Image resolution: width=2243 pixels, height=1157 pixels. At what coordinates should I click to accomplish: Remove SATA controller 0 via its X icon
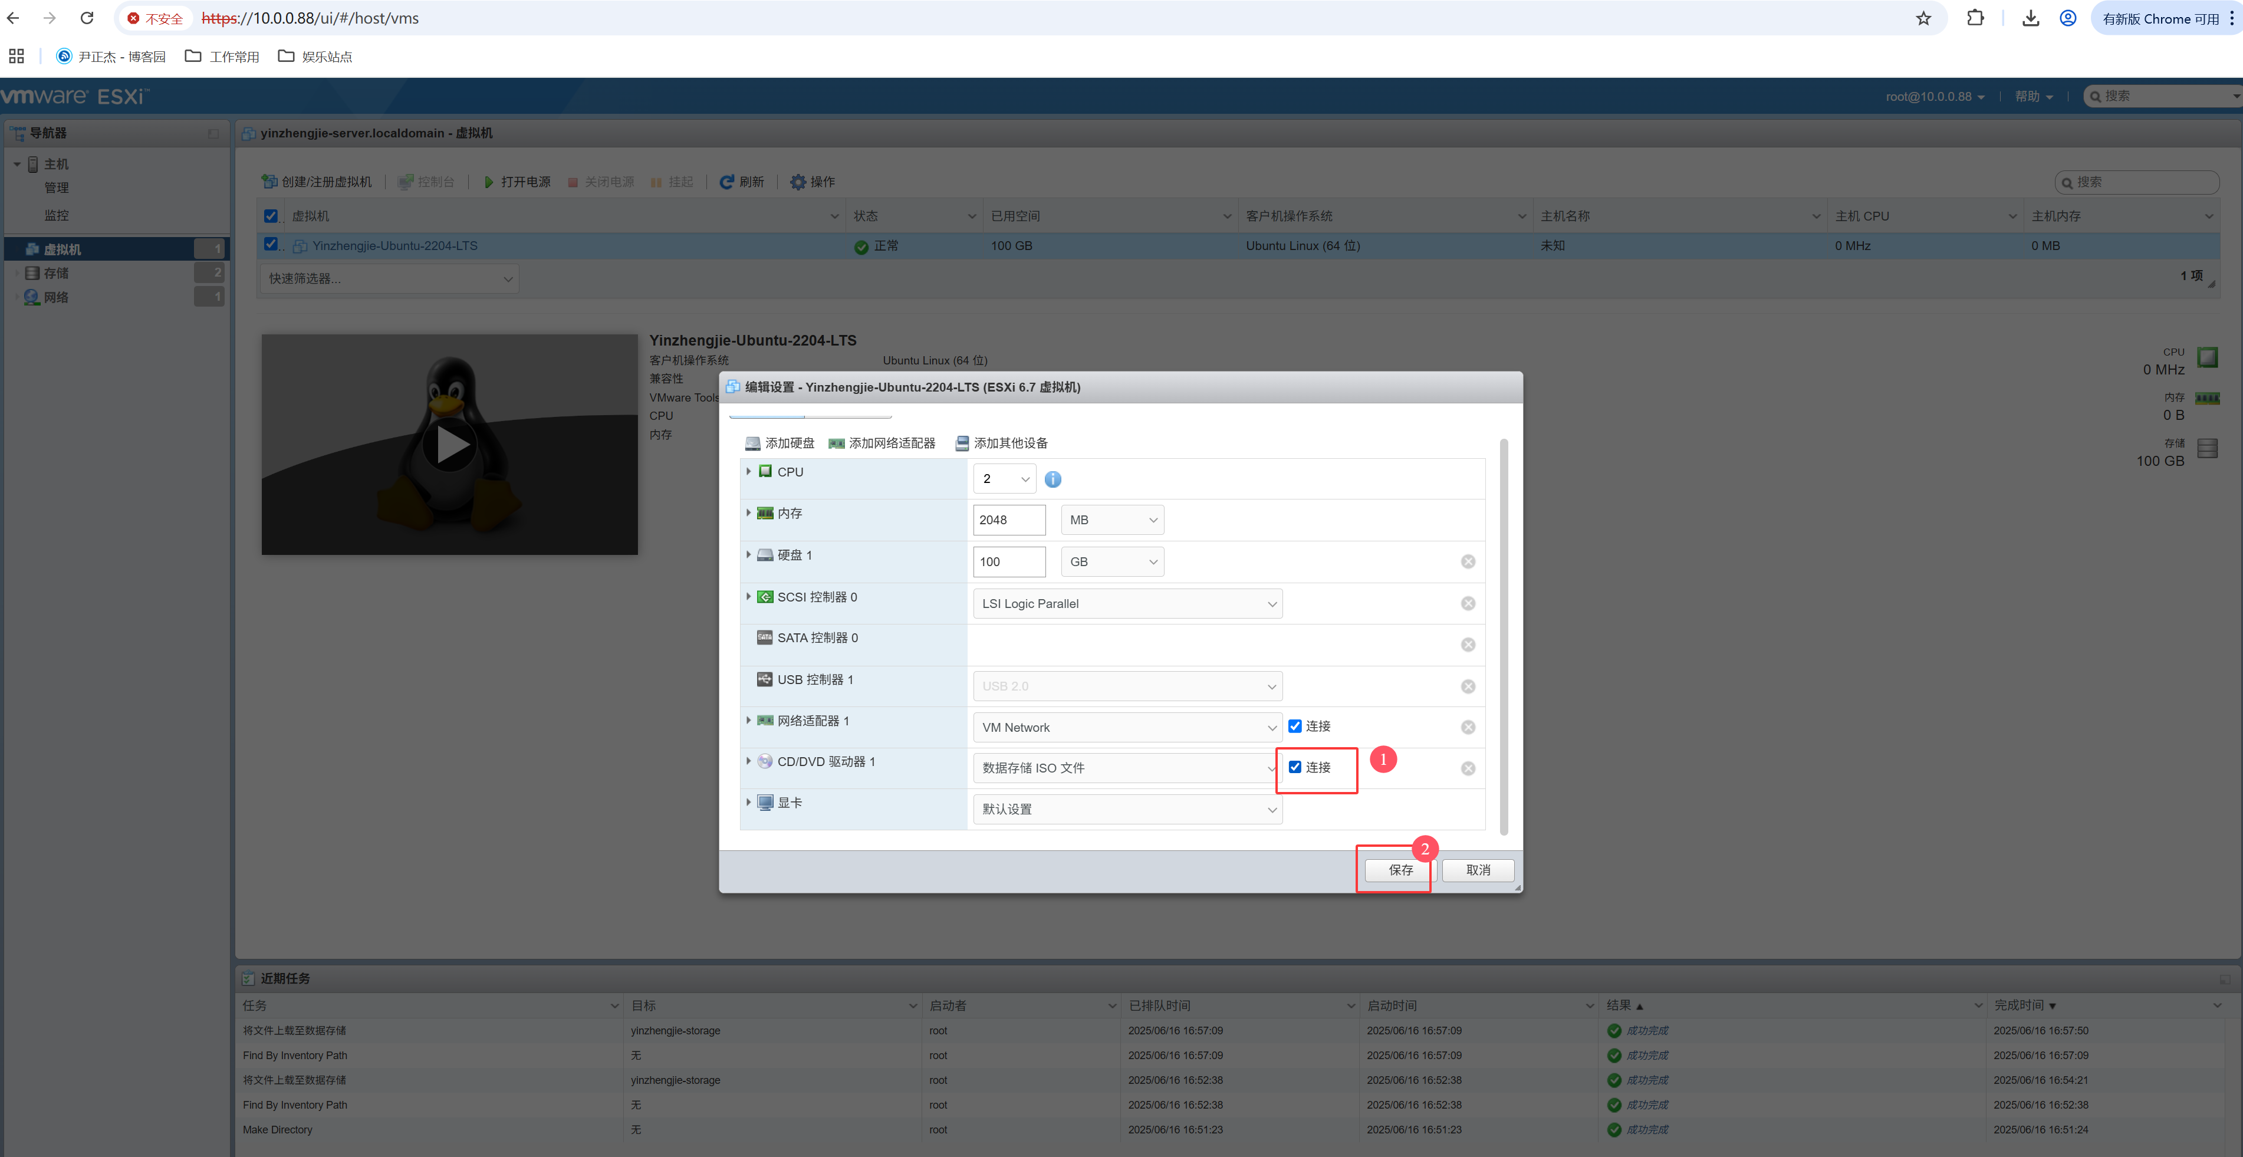pos(1467,644)
